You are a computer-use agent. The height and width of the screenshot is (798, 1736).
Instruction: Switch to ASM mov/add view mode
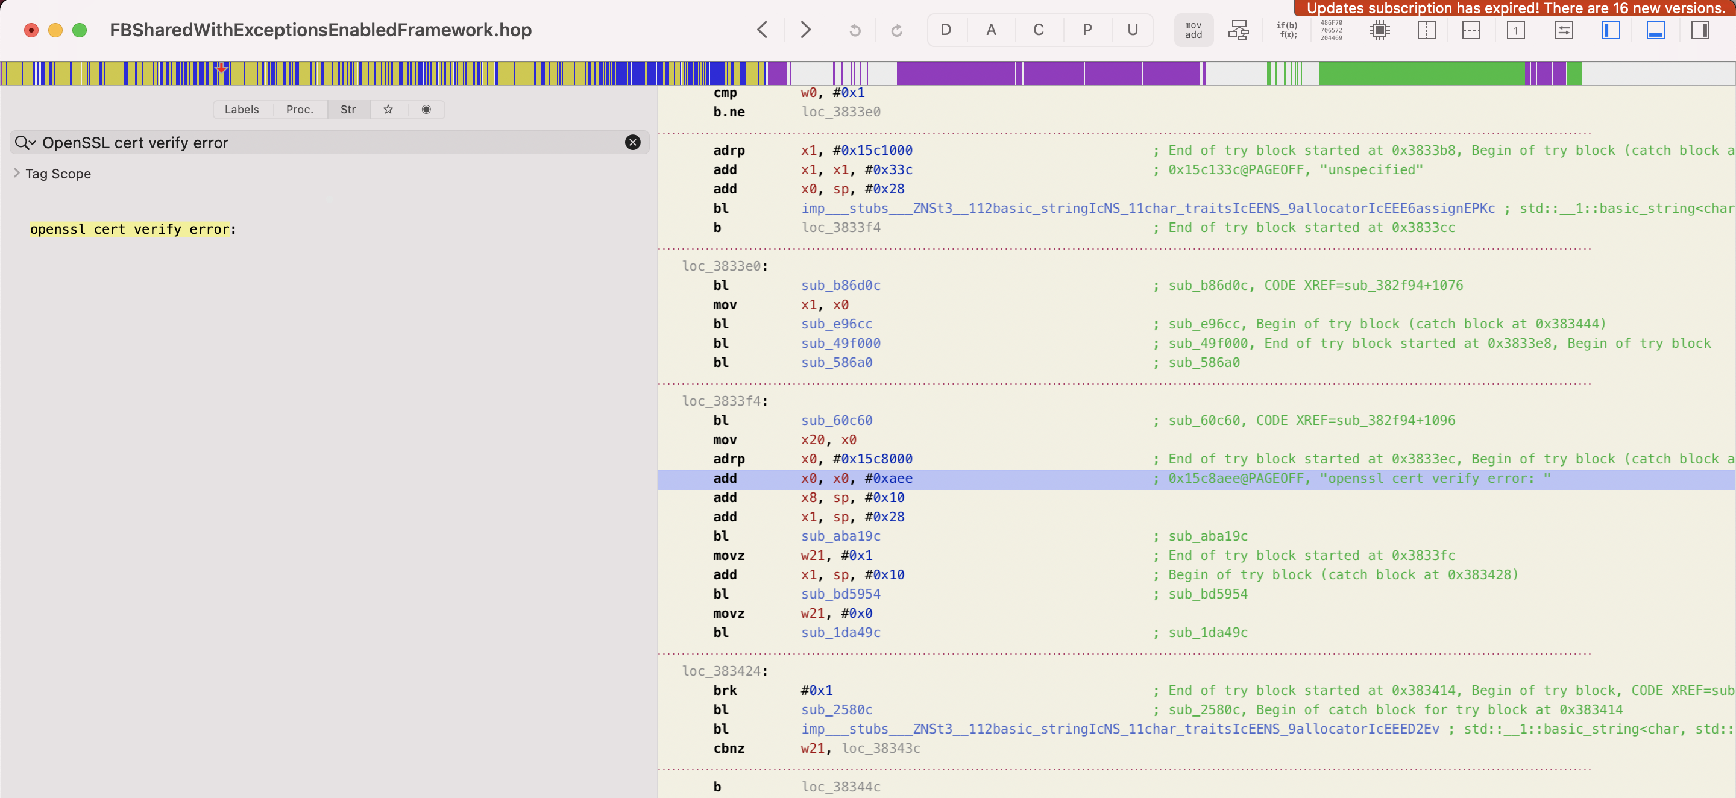tap(1193, 30)
